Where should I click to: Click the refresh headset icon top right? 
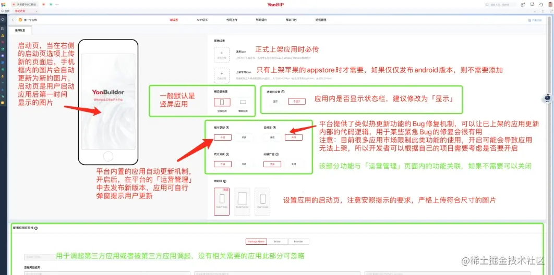[x=541, y=5]
